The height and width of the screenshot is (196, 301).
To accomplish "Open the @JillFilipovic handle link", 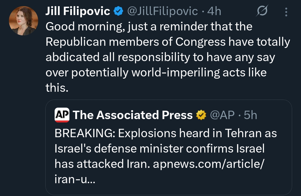I will click(162, 11).
